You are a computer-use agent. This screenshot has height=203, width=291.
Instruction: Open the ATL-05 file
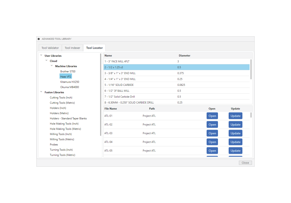(212, 151)
